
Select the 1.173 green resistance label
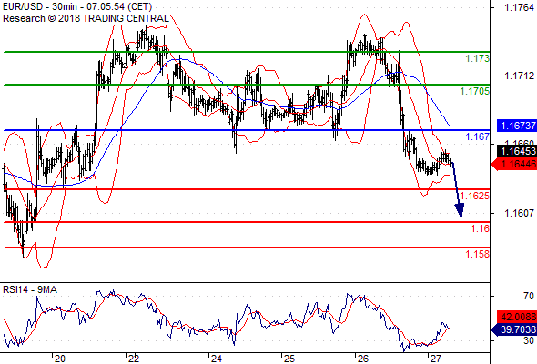(x=478, y=58)
